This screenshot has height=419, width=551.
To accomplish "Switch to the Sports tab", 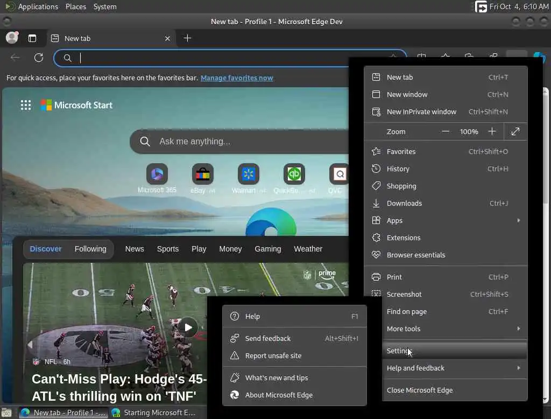I will [168, 249].
